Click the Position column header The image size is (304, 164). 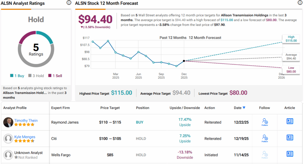coord(142,108)
